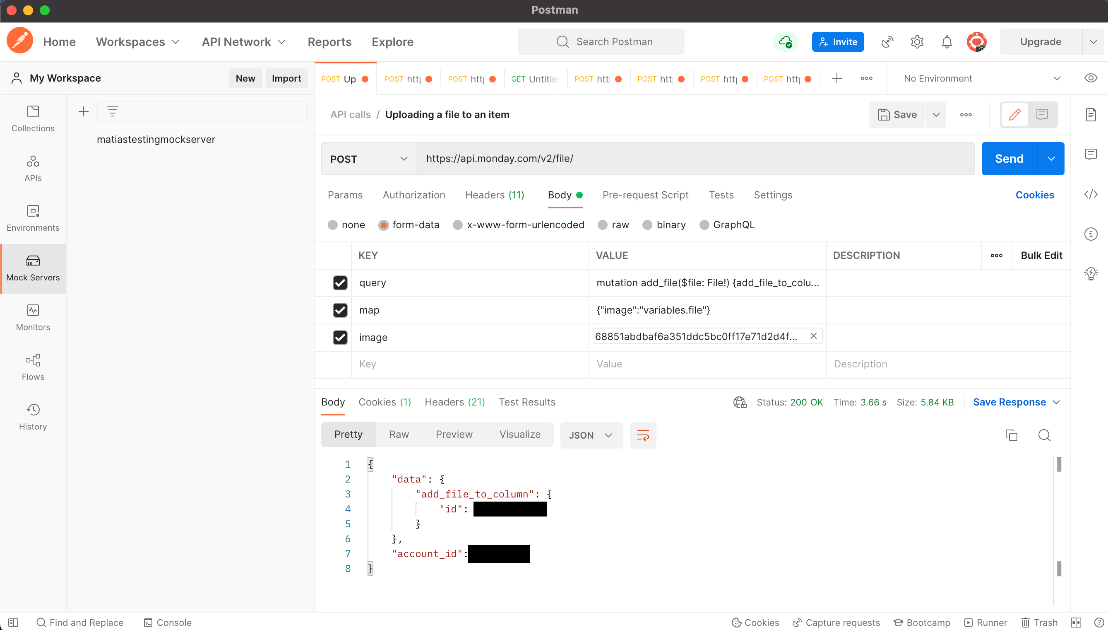Open the code snippet icon

pos(1091,194)
